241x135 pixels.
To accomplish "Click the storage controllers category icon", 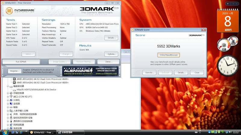I will [11, 93].
